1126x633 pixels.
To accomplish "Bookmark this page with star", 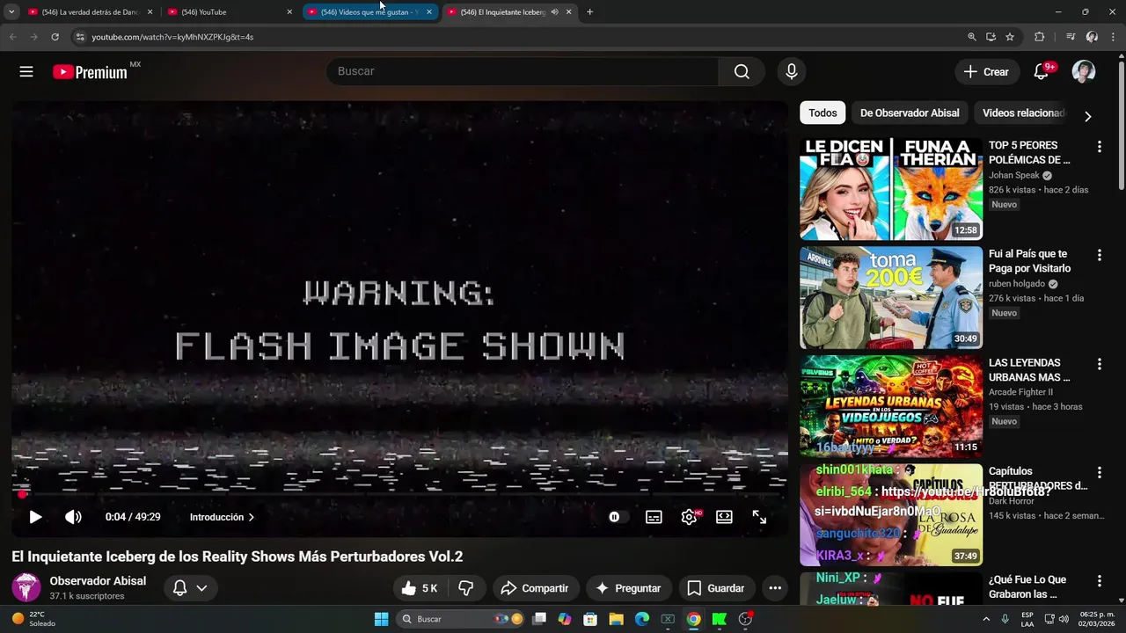I will pos(1010,37).
